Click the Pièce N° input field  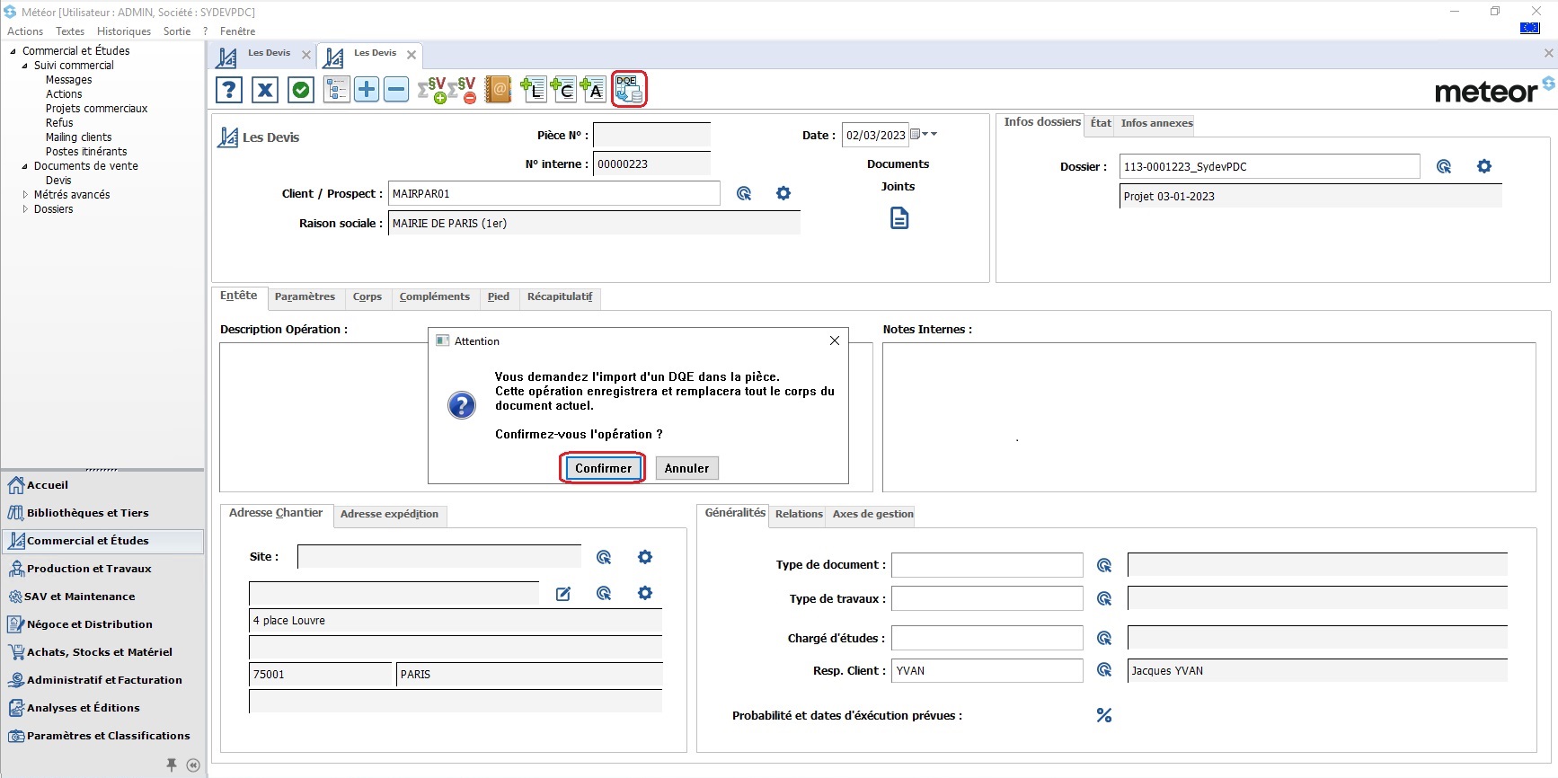point(652,135)
